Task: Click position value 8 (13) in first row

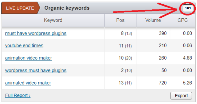Action: point(126,33)
